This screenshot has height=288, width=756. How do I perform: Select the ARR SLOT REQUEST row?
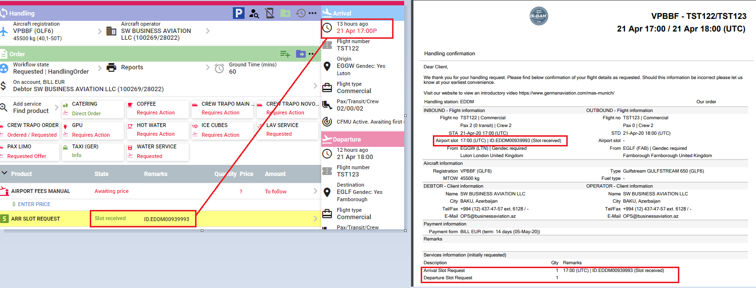[160, 219]
